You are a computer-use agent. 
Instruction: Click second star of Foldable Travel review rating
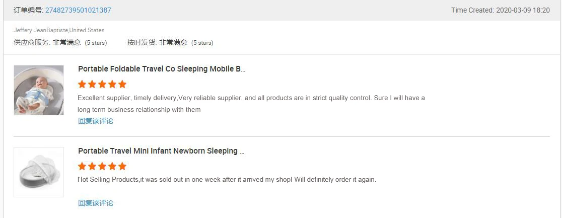point(92,84)
